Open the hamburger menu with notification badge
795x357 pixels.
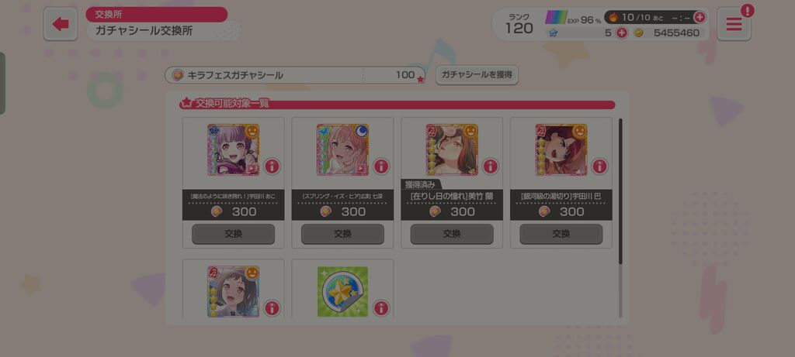tap(734, 24)
